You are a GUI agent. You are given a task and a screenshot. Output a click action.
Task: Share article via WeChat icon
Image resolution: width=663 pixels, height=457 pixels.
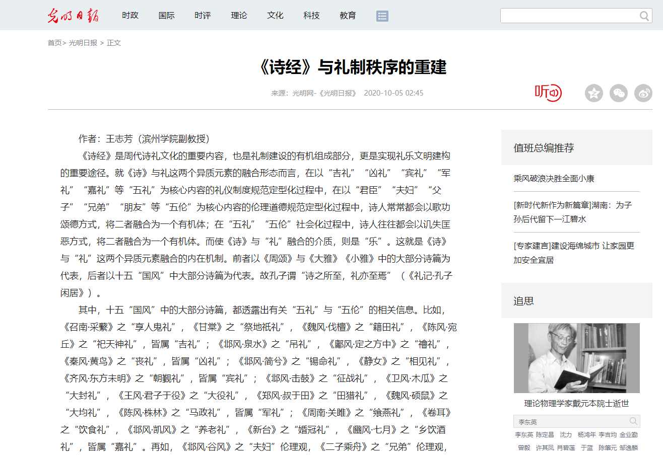click(x=619, y=93)
